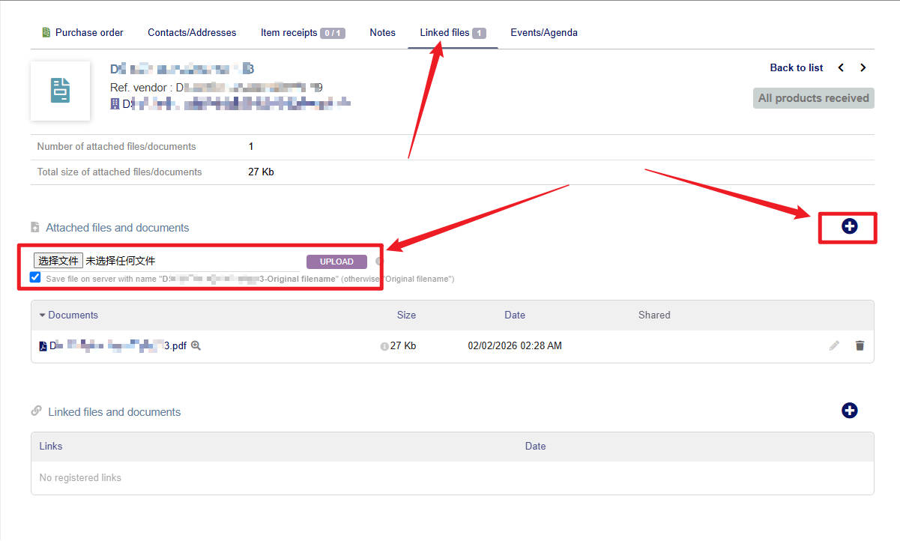The width and height of the screenshot is (900, 541).
Task: Switch to the Events/Agenda tab
Action: pyautogui.click(x=543, y=32)
